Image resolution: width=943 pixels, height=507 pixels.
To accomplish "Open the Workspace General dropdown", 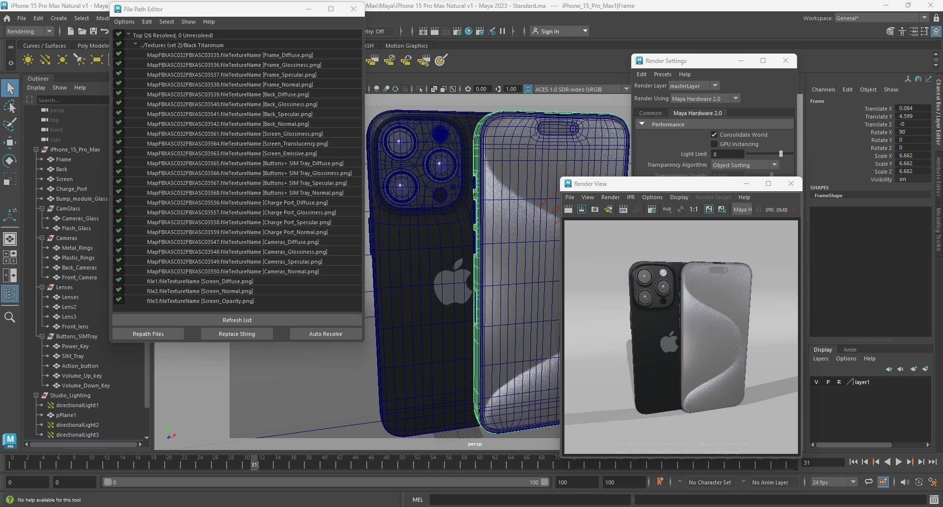I will [882, 18].
